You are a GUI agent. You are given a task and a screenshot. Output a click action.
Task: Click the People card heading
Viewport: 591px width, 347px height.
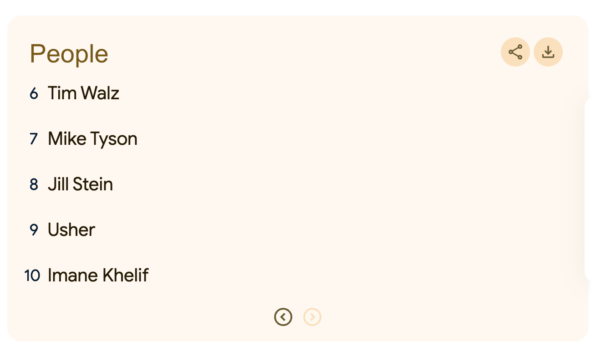click(x=69, y=54)
